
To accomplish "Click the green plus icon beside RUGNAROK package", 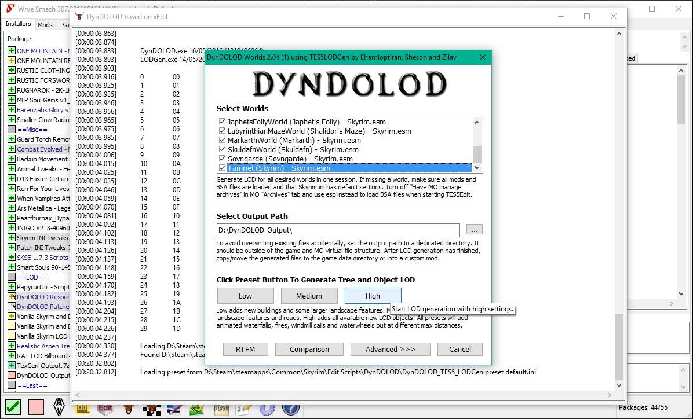I will click(x=12, y=90).
